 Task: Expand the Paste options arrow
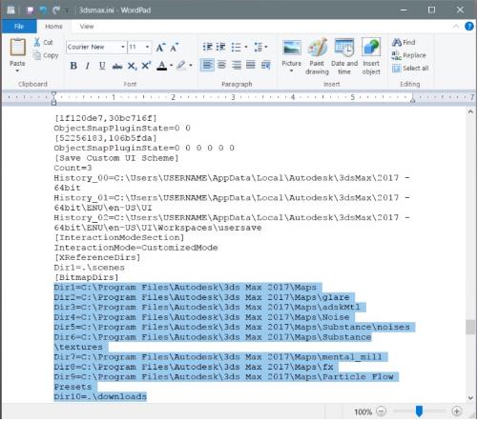tap(17, 70)
